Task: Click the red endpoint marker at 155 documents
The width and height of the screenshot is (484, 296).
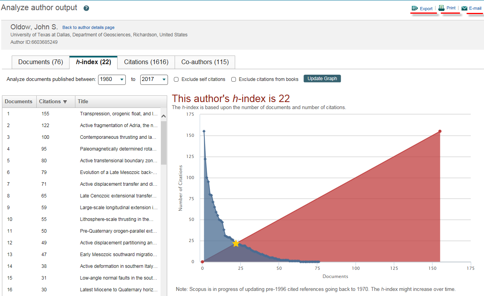Action: coord(440,131)
